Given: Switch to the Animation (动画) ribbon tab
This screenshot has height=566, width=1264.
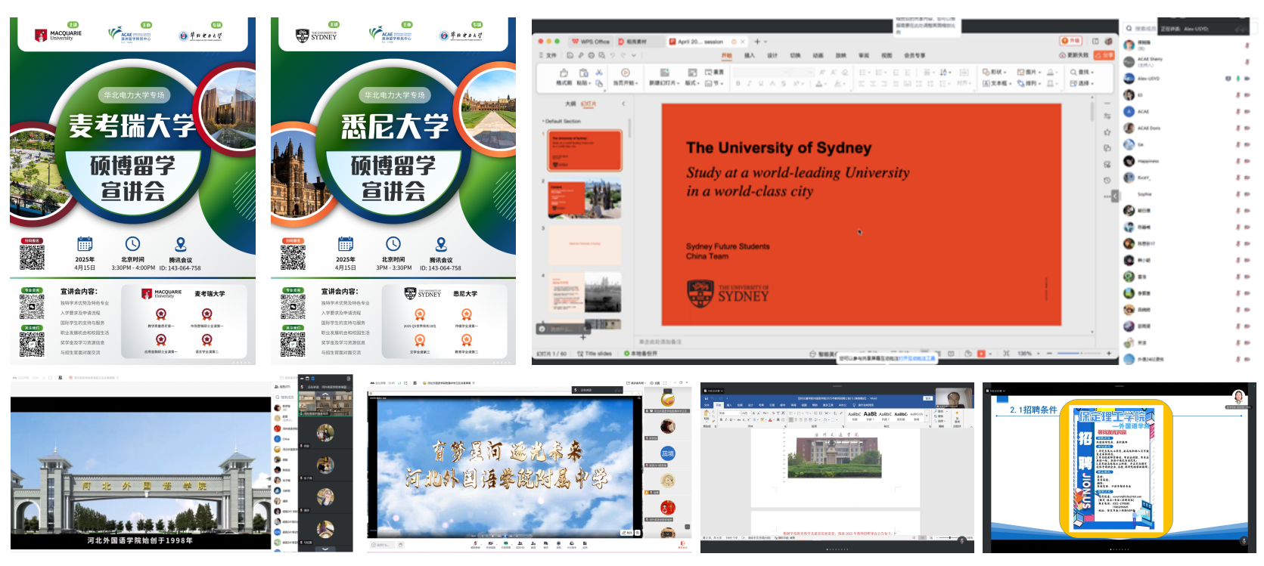Looking at the screenshot, I should pos(818,55).
